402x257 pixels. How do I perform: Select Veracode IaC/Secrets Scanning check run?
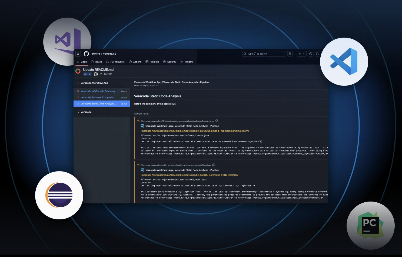(x=98, y=91)
